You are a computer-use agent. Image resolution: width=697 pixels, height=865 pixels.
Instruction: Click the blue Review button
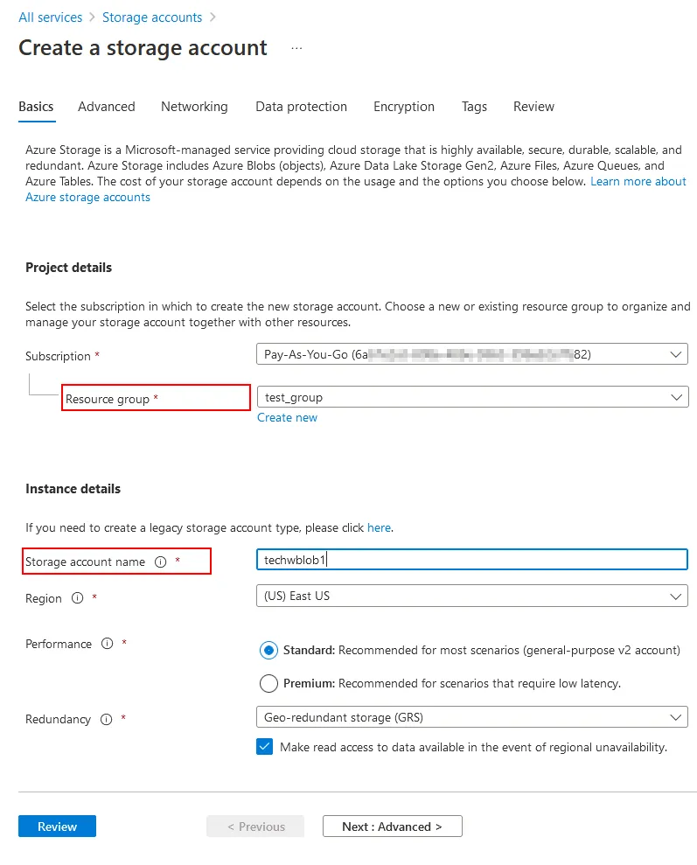(x=57, y=827)
